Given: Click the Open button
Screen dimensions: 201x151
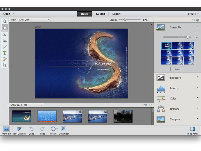Looking at the screenshot, I should click(7, 14).
